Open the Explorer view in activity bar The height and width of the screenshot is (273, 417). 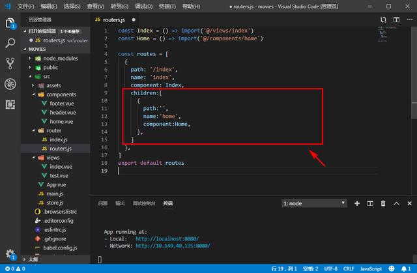[x=10, y=23]
